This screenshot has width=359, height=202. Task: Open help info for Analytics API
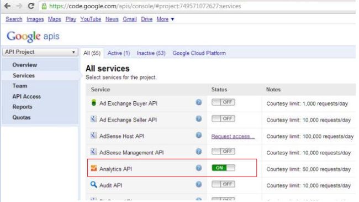(x=199, y=168)
